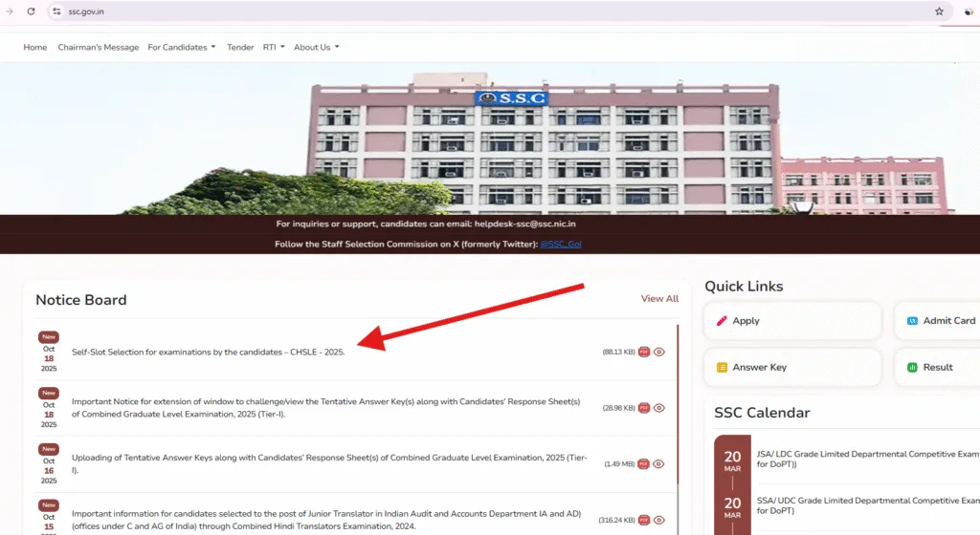The image size is (980, 535).
Task: Go to the Home menu item
Action: [34, 47]
